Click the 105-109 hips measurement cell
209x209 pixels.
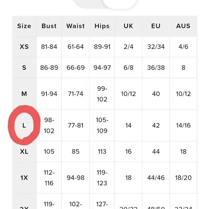point(102,125)
